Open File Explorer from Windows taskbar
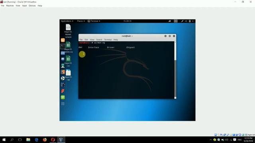The height and width of the screenshot is (143, 255). coord(28,139)
